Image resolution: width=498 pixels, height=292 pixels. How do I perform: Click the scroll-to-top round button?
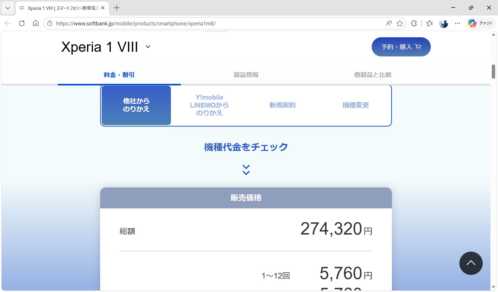point(471,263)
